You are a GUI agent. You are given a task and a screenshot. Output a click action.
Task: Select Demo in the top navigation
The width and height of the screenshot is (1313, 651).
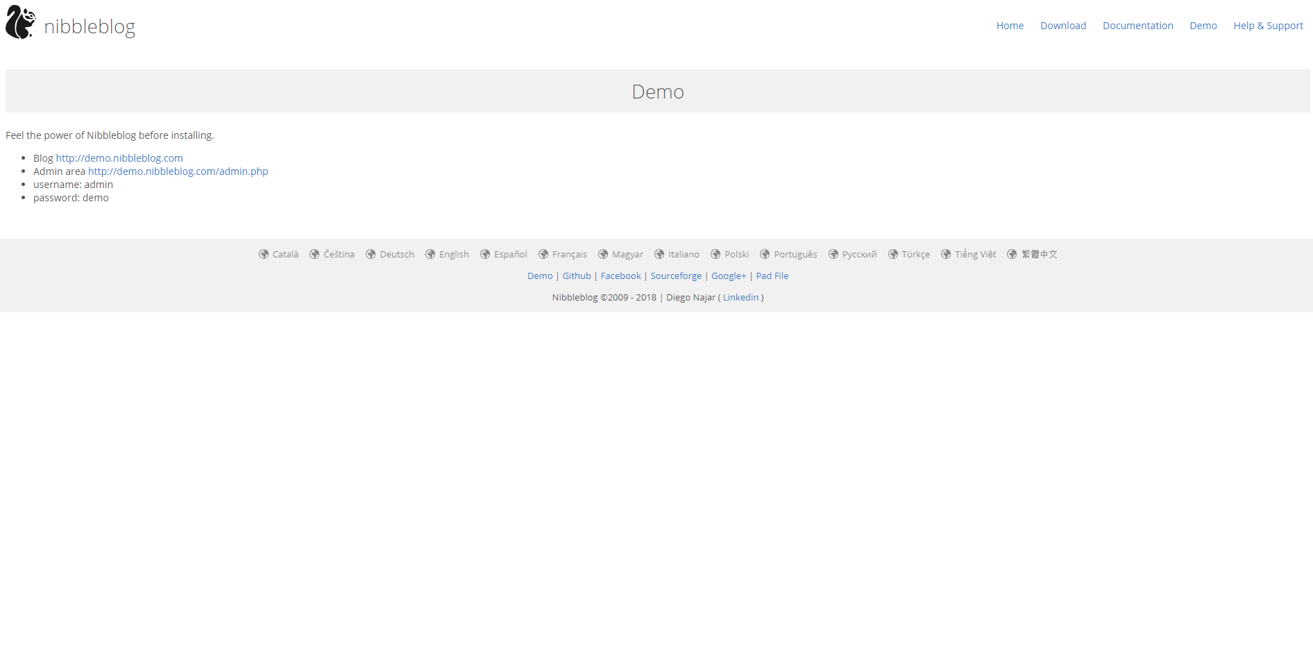point(1203,26)
